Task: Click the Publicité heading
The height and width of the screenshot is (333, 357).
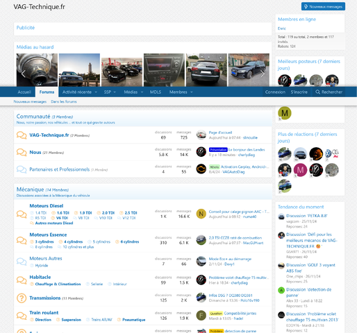Action: point(26,28)
